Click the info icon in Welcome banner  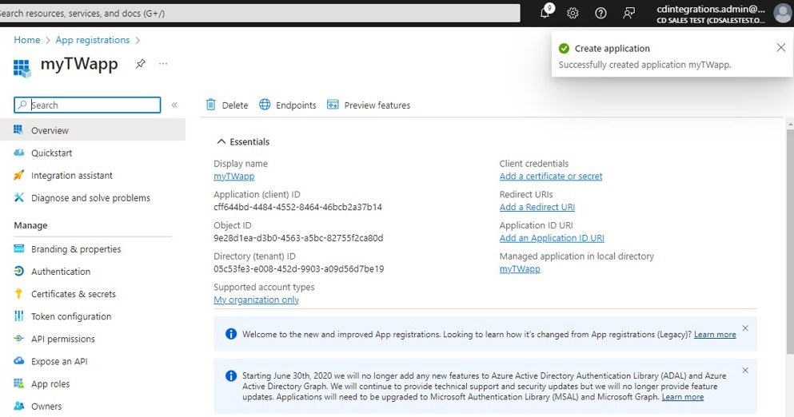[231, 334]
